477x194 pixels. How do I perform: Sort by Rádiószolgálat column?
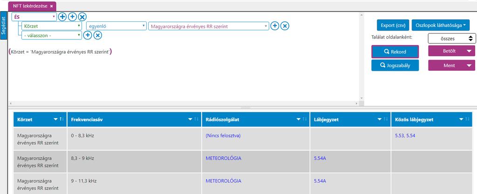point(305,119)
